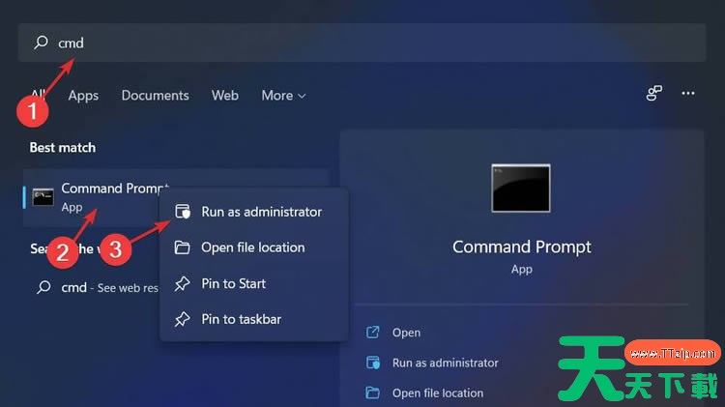Image resolution: width=725 pixels, height=407 pixels.
Task: Select the Command Prompt best match result
Action: click(176, 197)
